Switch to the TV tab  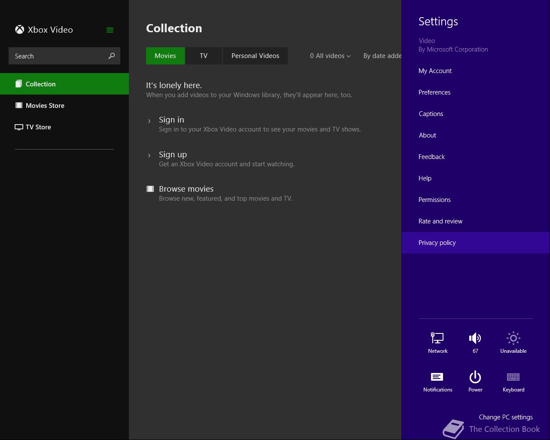click(204, 56)
